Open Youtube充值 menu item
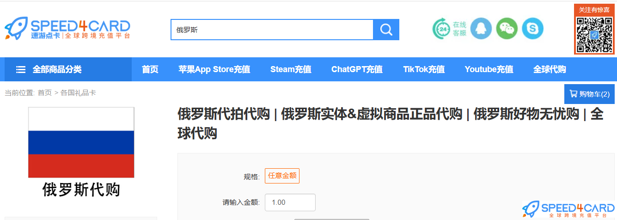 click(x=489, y=69)
